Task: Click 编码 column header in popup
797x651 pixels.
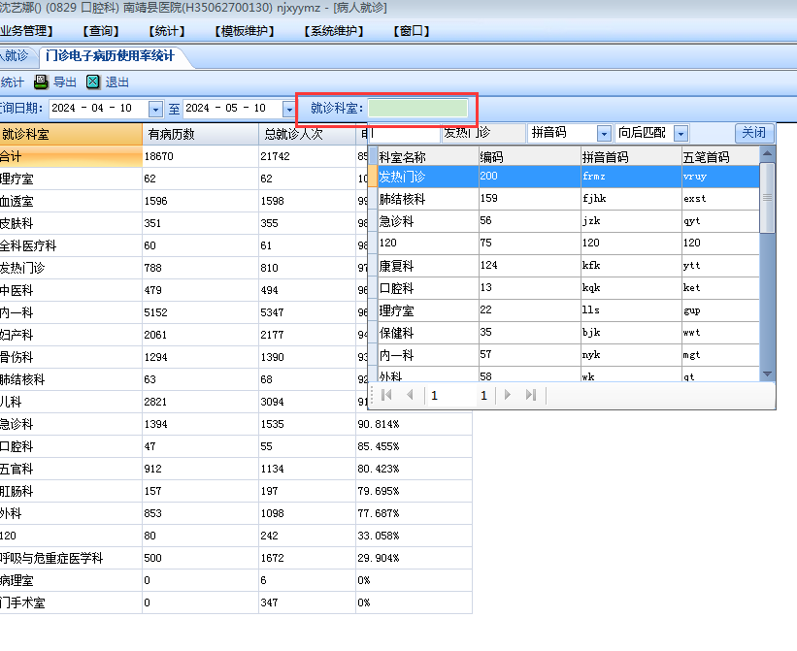Action: pos(530,157)
